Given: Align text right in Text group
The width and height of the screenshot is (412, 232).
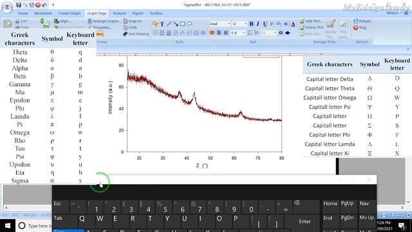Looking at the screenshot, I should 226,33.
